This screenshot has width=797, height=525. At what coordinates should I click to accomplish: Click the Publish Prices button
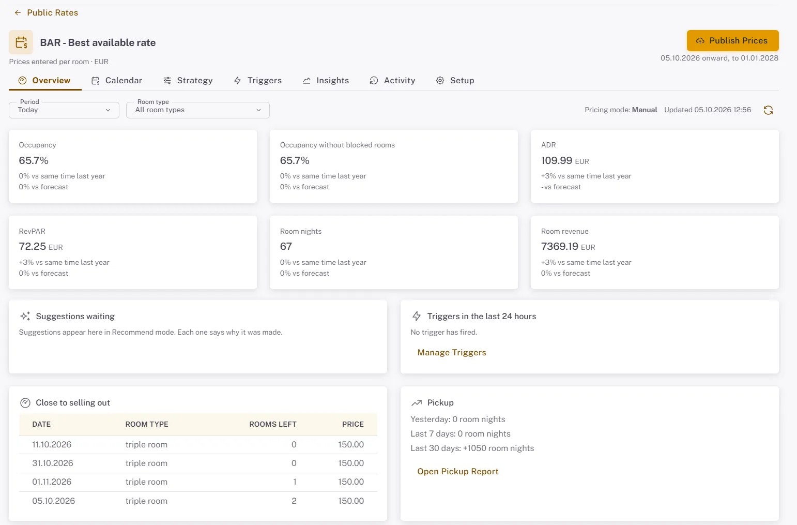tap(732, 41)
